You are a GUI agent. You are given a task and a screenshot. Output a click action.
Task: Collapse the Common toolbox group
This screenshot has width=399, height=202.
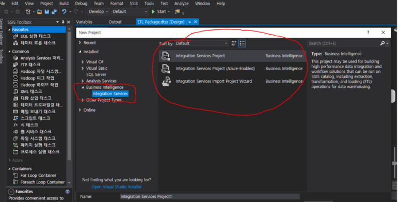coord(9,52)
